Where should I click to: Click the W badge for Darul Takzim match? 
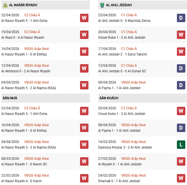coord(181,52)
